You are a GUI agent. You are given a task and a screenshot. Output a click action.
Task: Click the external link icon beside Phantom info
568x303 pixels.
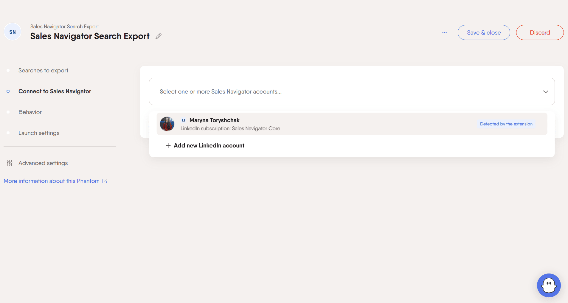click(x=105, y=181)
